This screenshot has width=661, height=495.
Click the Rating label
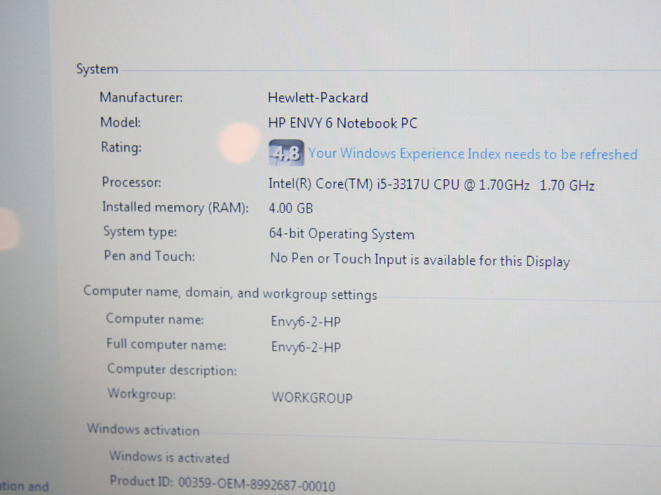click(x=122, y=148)
